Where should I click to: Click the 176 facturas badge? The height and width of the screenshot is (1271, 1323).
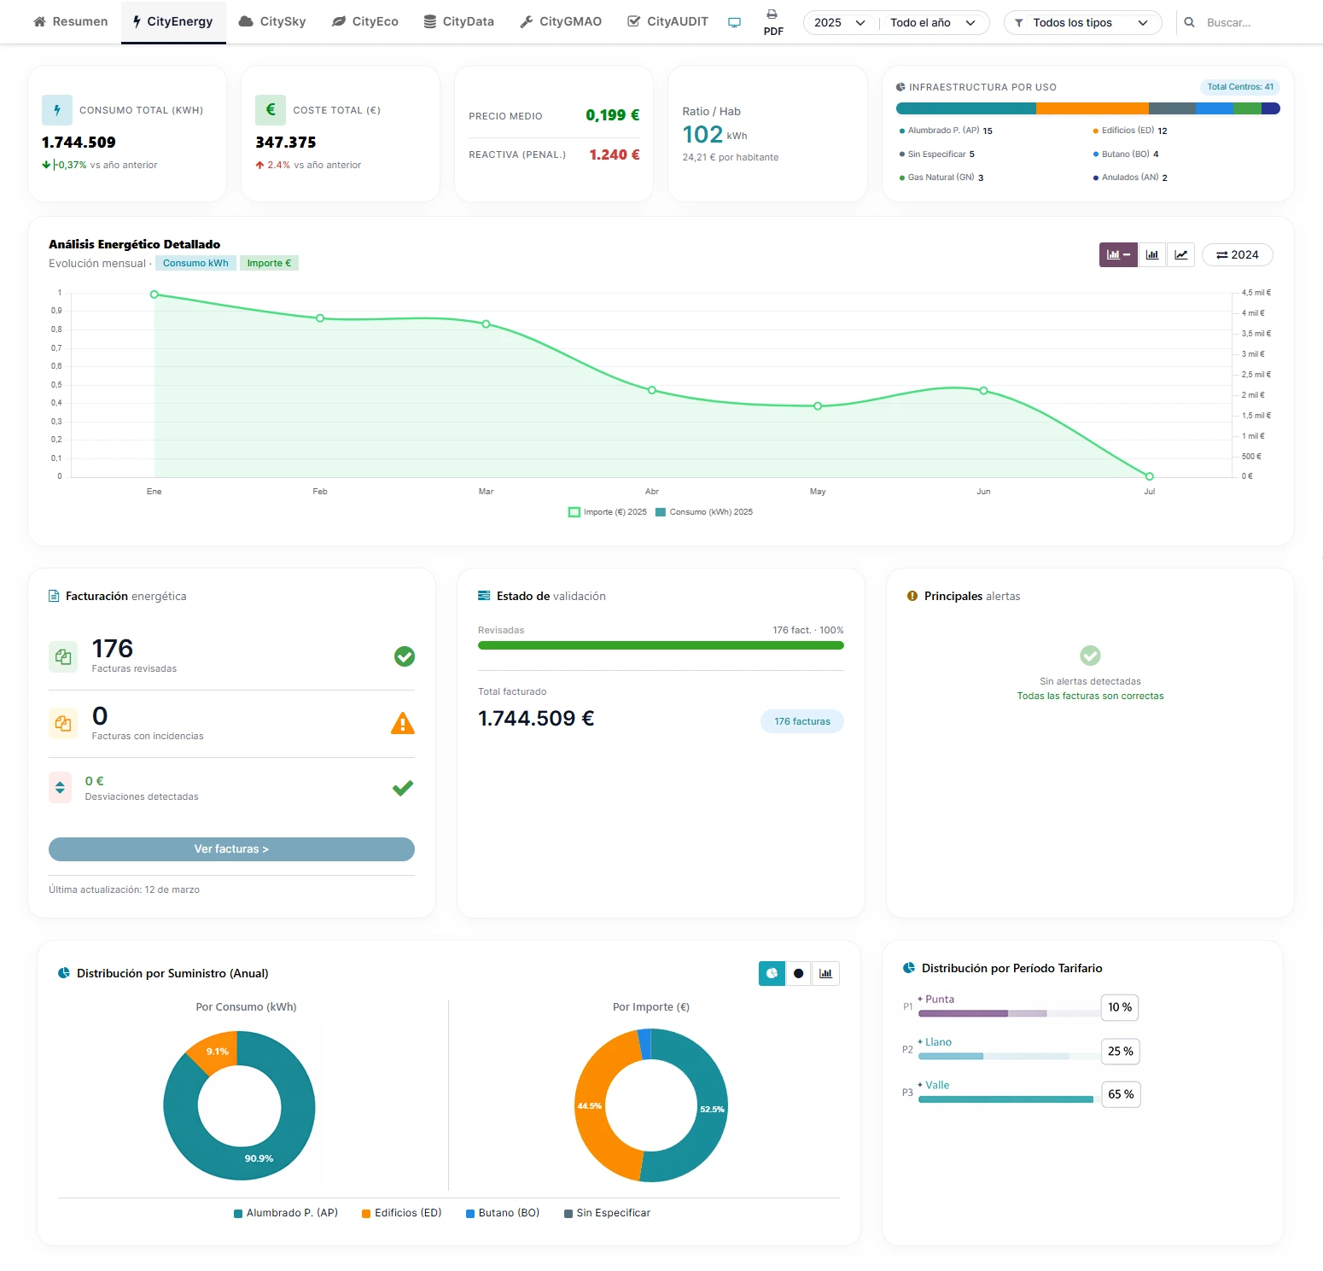click(801, 721)
